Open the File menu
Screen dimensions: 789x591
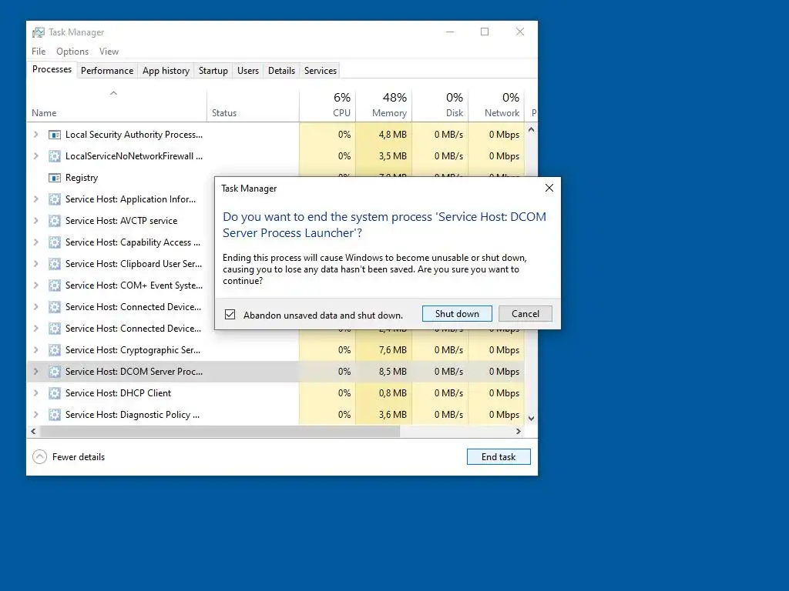(x=39, y=52)
